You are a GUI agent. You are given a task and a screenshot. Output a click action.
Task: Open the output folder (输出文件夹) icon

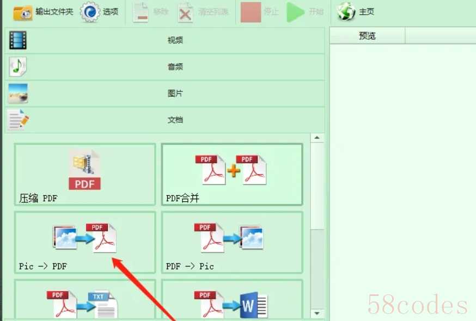(22, 13)
